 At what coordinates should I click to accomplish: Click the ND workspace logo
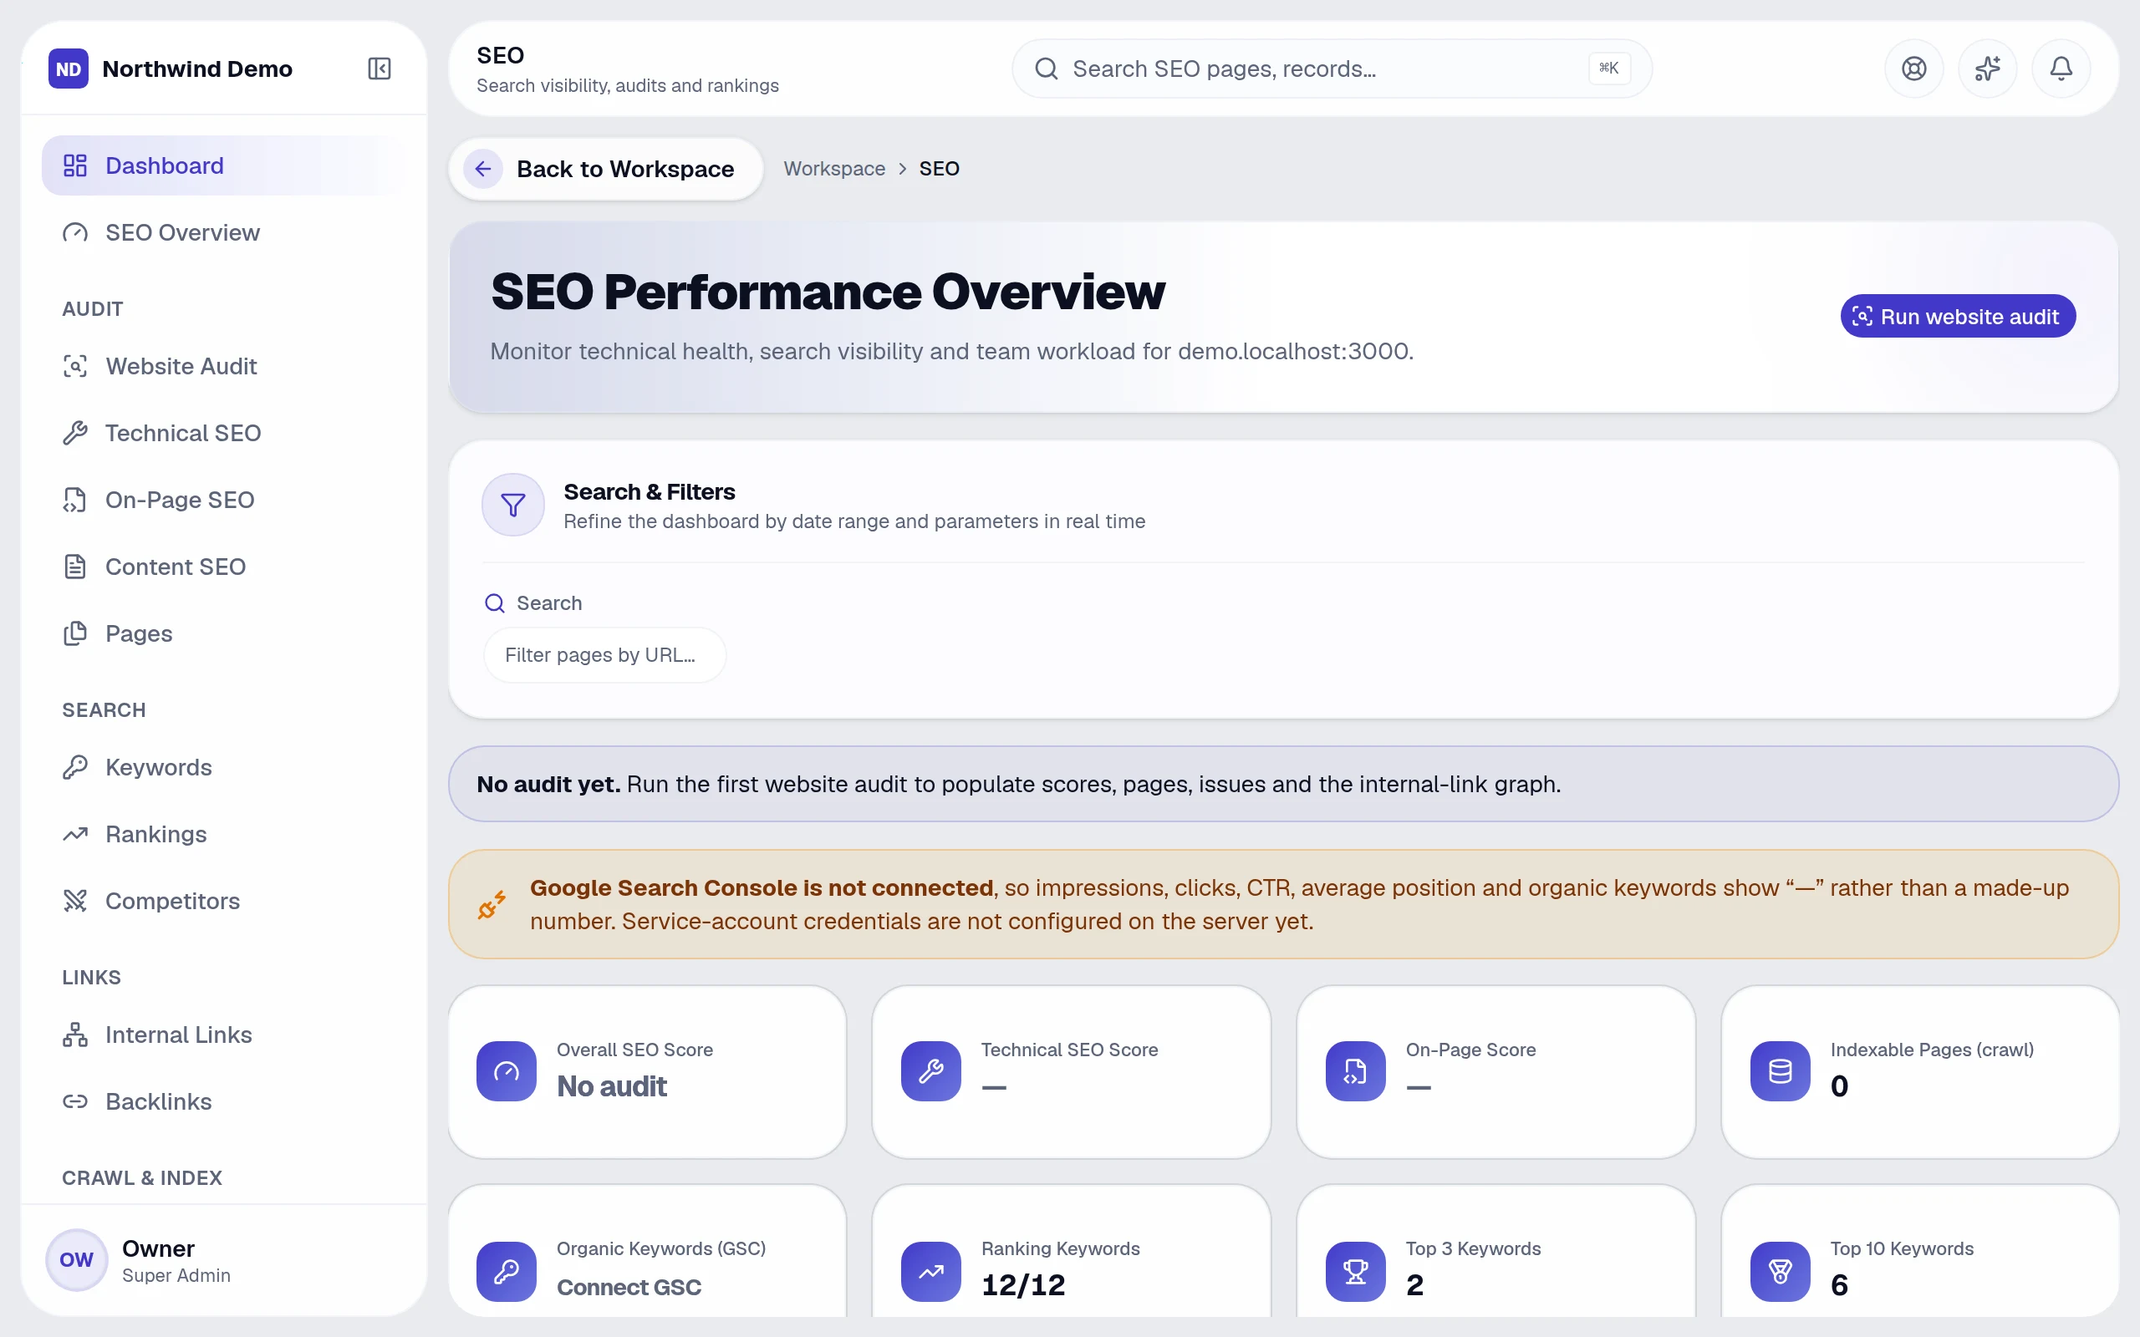click(68, 68)
